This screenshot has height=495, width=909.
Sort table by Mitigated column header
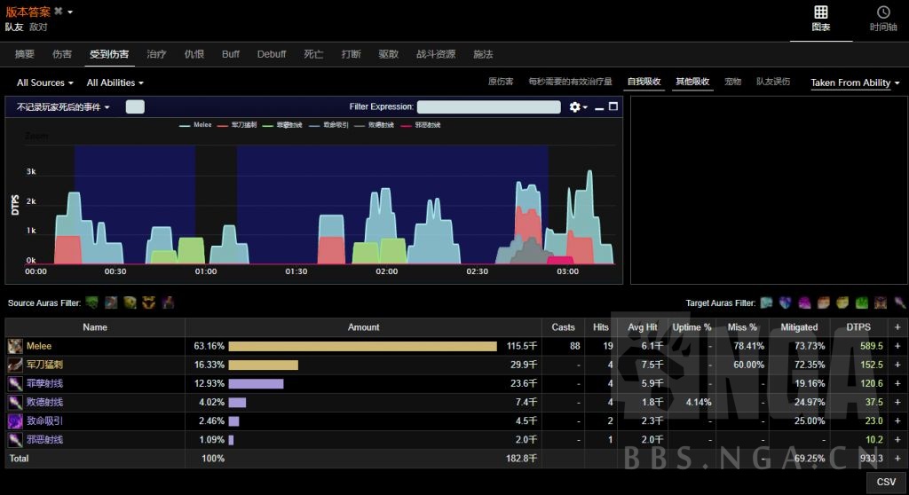pos(799,327)
